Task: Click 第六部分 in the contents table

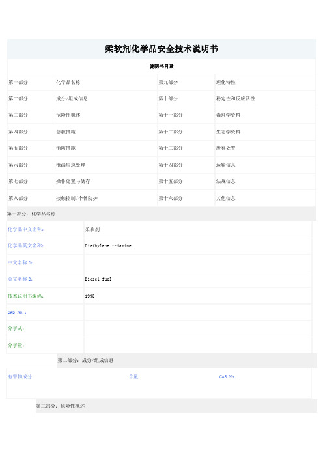Action: pyautogui.click(x=18, y=165)
